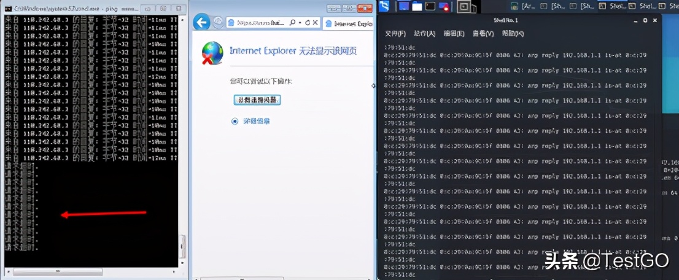Click the diagnose connection problems button
The height and width of the screenshot is (280, 679).
click(x=257, y=100)
